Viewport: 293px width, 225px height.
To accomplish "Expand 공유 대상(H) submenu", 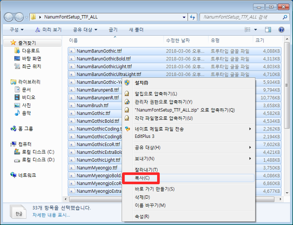I will pyautogui.click(x=188, y=148).
